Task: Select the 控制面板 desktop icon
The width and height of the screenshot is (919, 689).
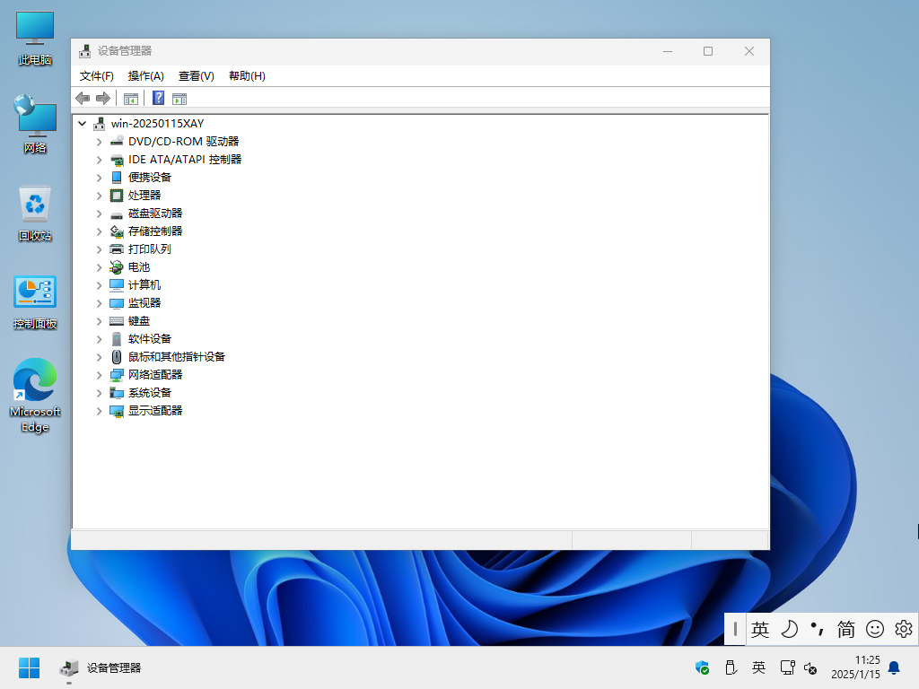Action: 35,302
